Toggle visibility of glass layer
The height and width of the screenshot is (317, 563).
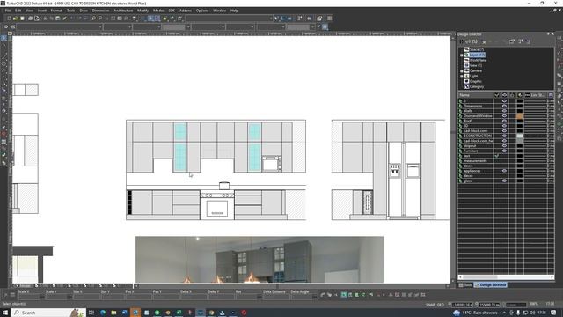pyautogui.click(x=504, y=181)
